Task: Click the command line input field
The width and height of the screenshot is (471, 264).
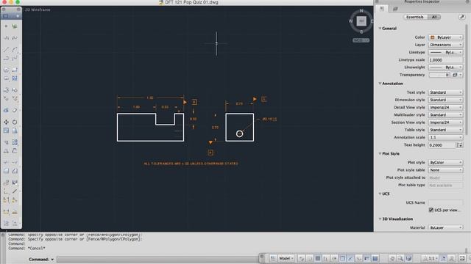Action: click(x=157, y=259)
